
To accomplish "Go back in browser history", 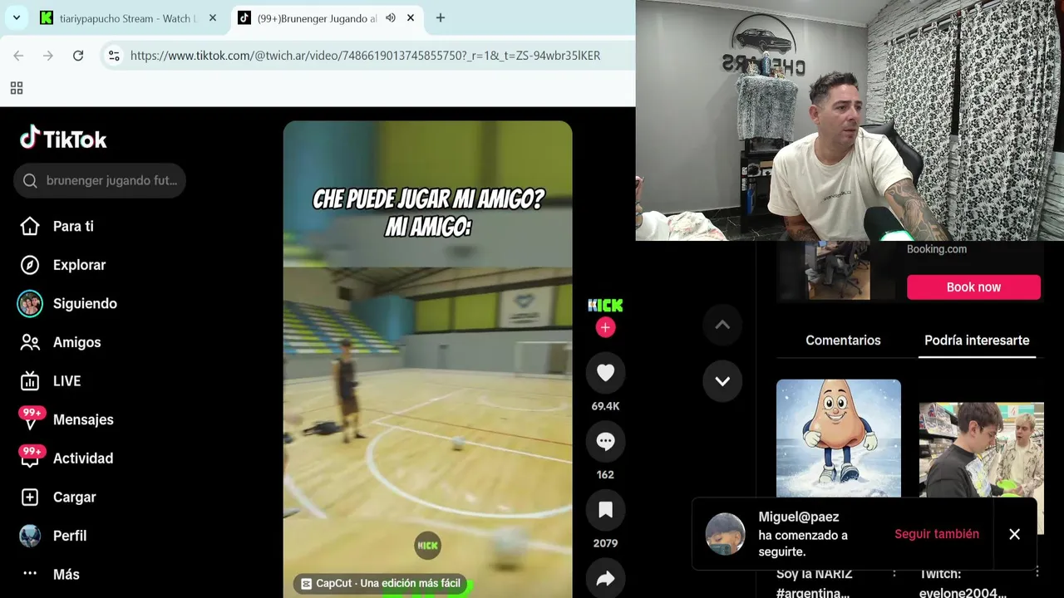I will pyautogui.click(x=18, y=56).
